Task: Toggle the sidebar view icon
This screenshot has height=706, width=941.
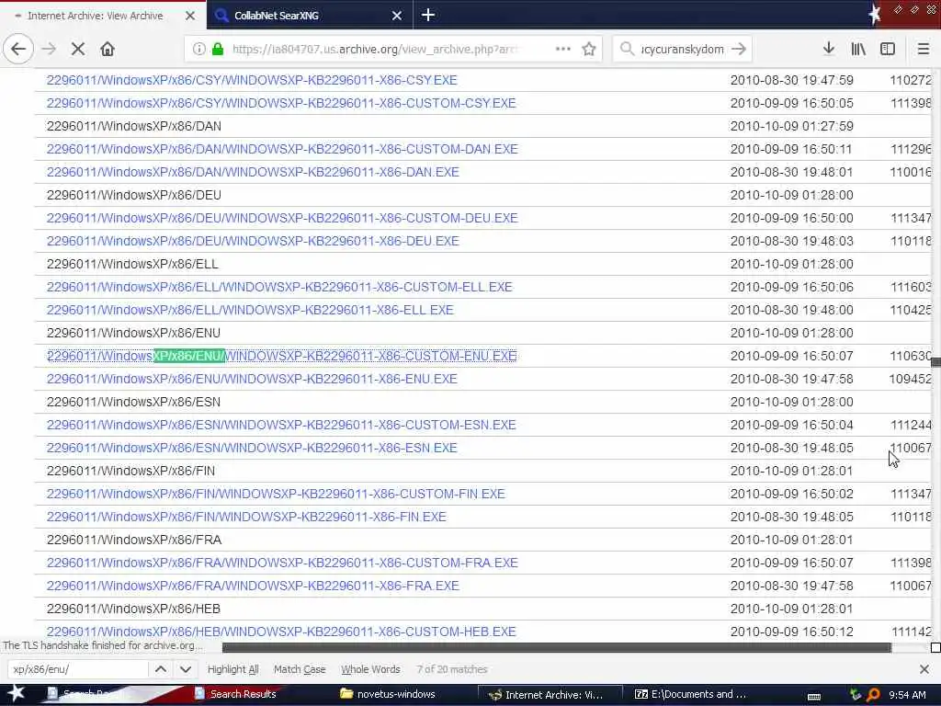Action: point(888,50)
